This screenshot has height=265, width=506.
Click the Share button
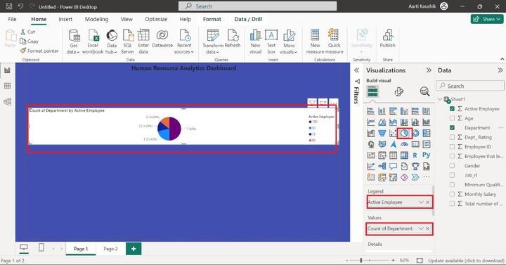487,19
